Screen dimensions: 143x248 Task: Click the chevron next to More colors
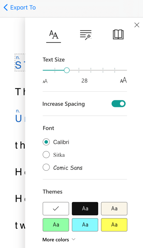pos(73,239)
